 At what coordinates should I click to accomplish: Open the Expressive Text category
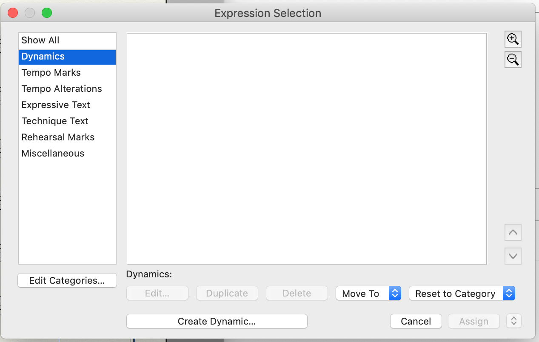click(56, 105)
